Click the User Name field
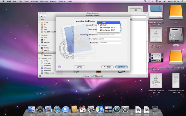Screen dimensions: 186x116 pyautogui.click(x=110, y=39)
